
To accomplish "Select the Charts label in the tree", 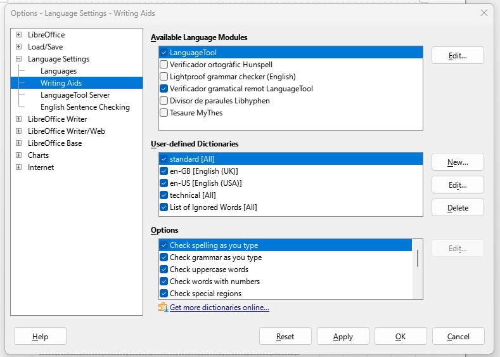I will [38, 155].
